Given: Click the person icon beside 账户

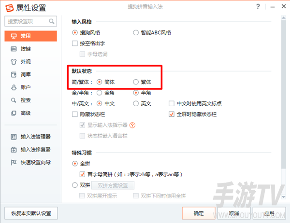Looking at the screenshot, I should [x=14, y=87].
